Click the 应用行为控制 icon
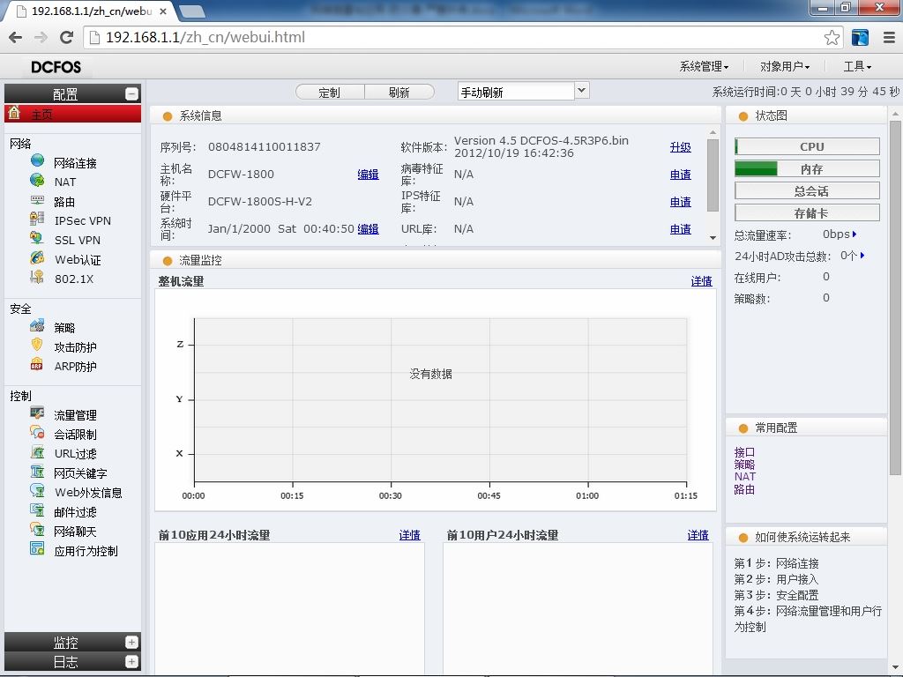The width and height of the screenshot is (903, 677). pos(37,548)
